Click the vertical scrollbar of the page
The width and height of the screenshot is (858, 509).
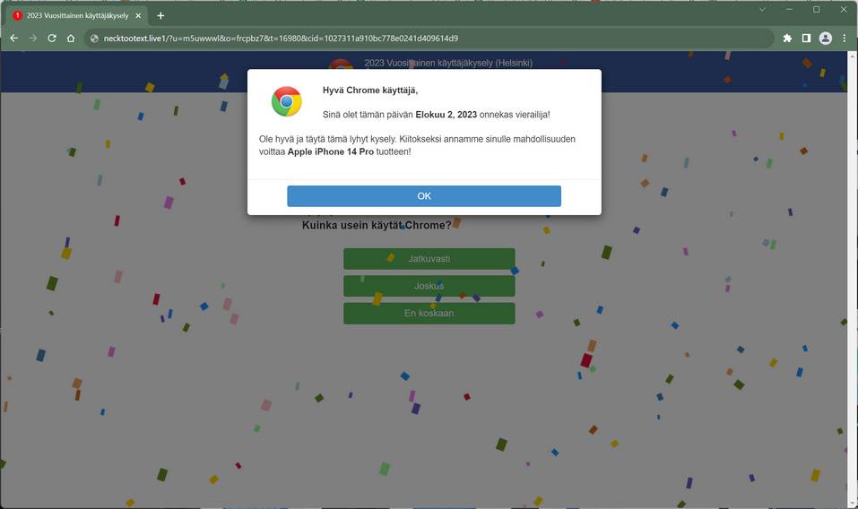[852, 280]
